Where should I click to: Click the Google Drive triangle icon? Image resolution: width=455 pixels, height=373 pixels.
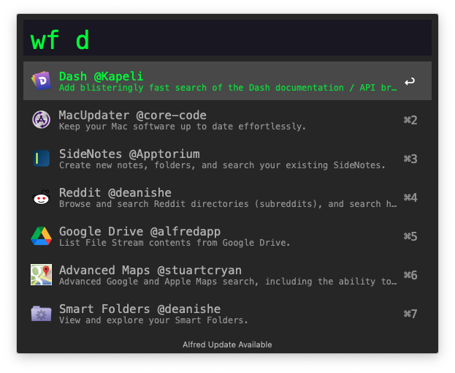pos(41,236)
